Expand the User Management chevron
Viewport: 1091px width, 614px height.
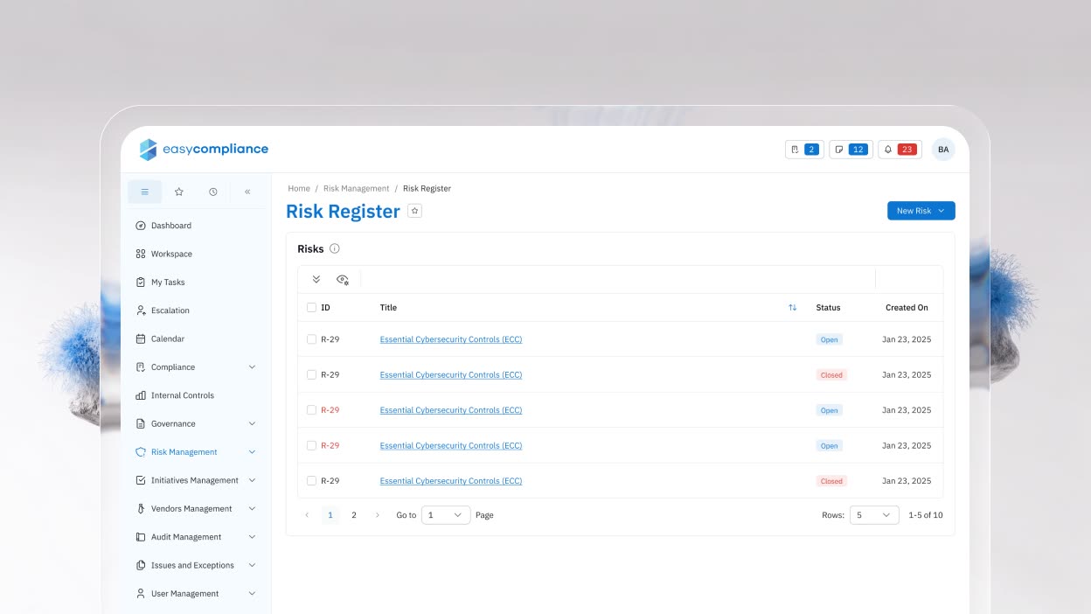point(253,594)
